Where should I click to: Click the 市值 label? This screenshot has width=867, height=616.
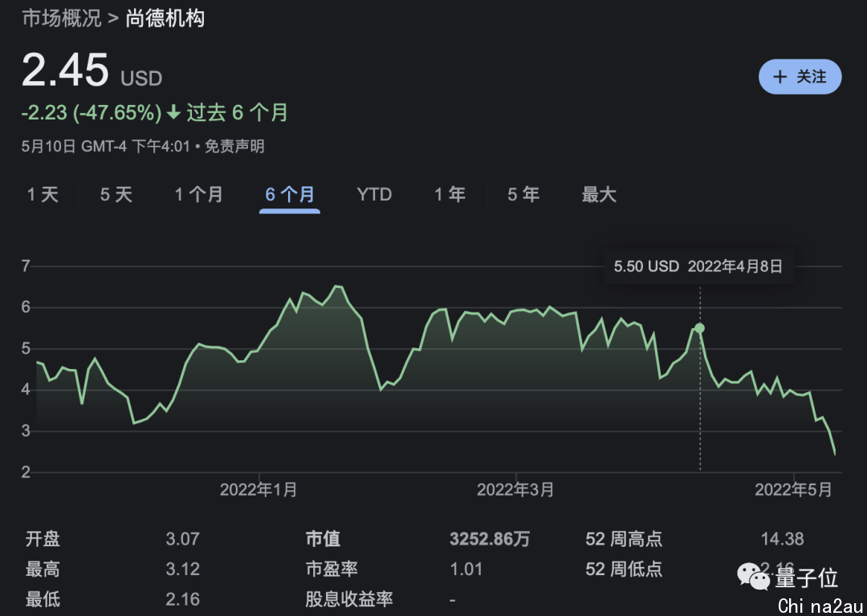click(323, 539)
